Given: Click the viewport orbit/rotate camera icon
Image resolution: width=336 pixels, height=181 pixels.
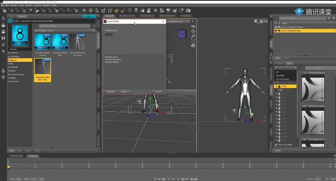Looking at the screenshot, I should pyautogui.click(x=193, y=26).
